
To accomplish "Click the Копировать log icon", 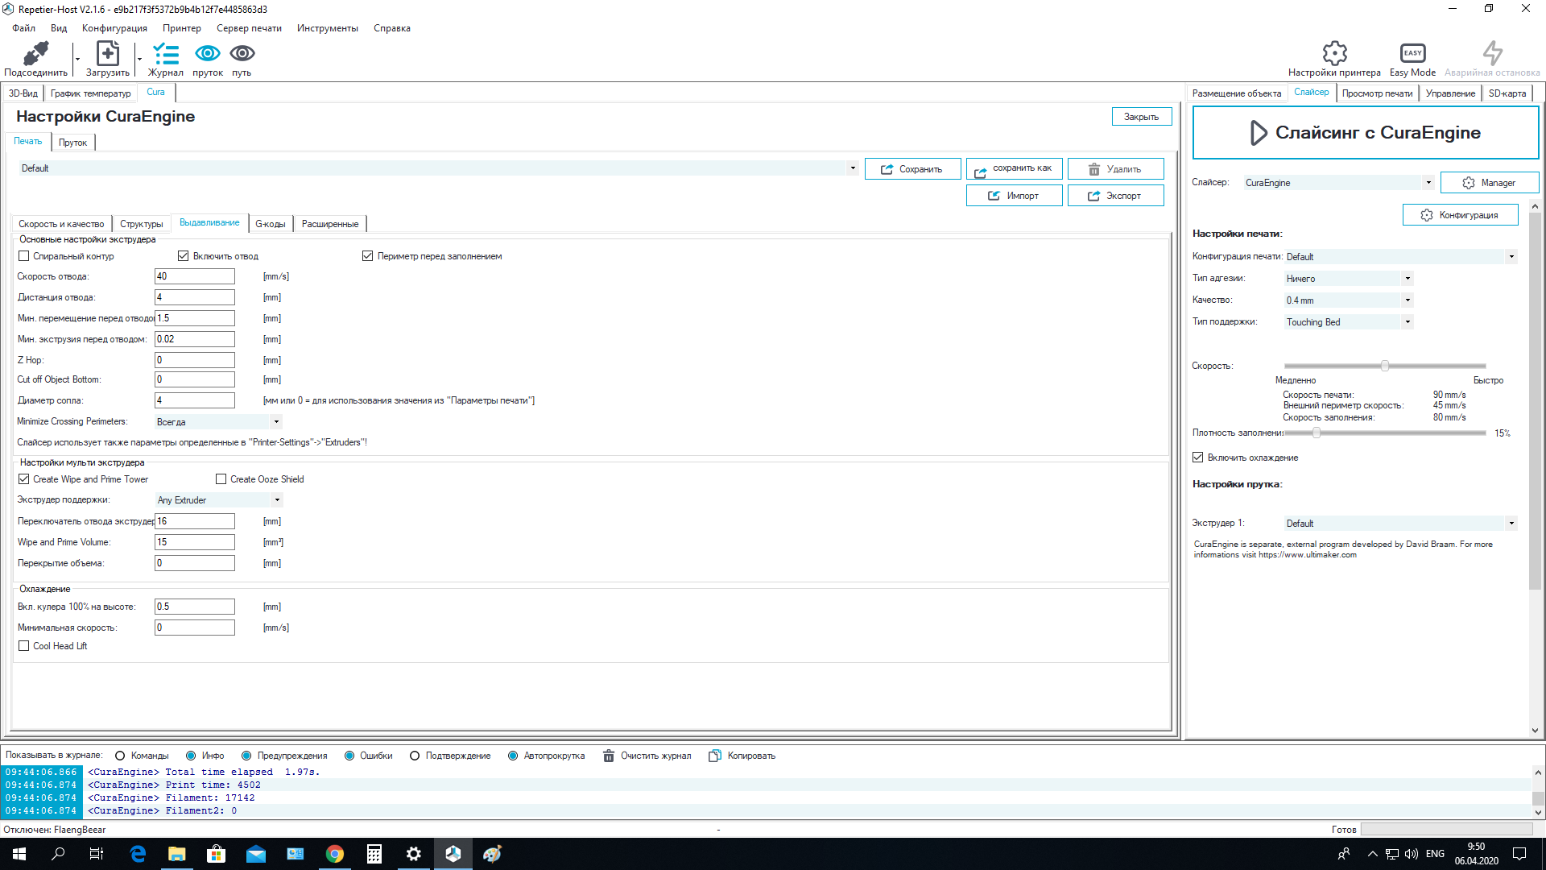I will point(714,756).
